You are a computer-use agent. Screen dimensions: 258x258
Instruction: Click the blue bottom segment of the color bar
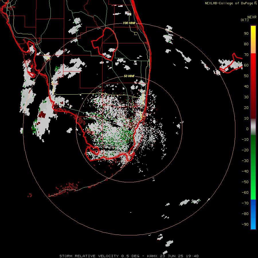coord(253,214)
